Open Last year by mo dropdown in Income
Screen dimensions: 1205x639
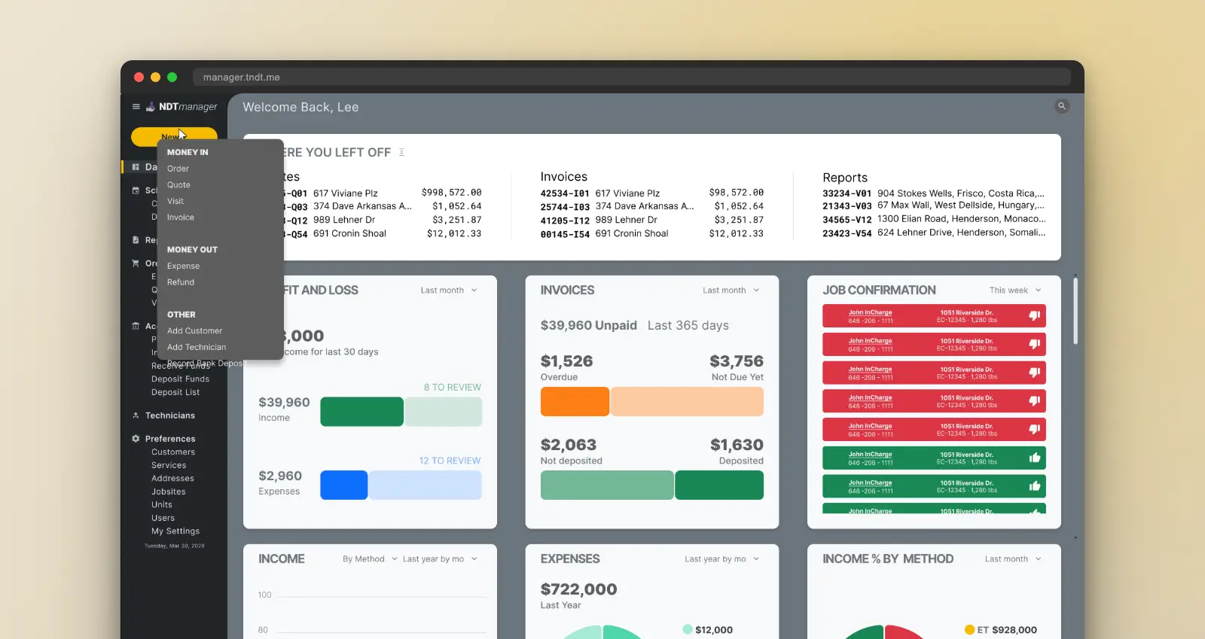(x=440, y=559)
